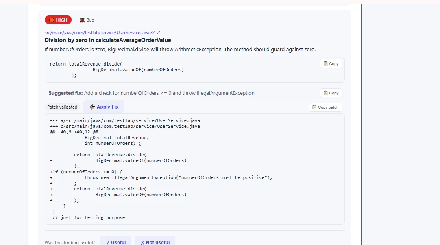Click the '@@ -40,9 +40,12 @@' hunk header
This screenshot has height=245, width=440.
pos(74,132)
